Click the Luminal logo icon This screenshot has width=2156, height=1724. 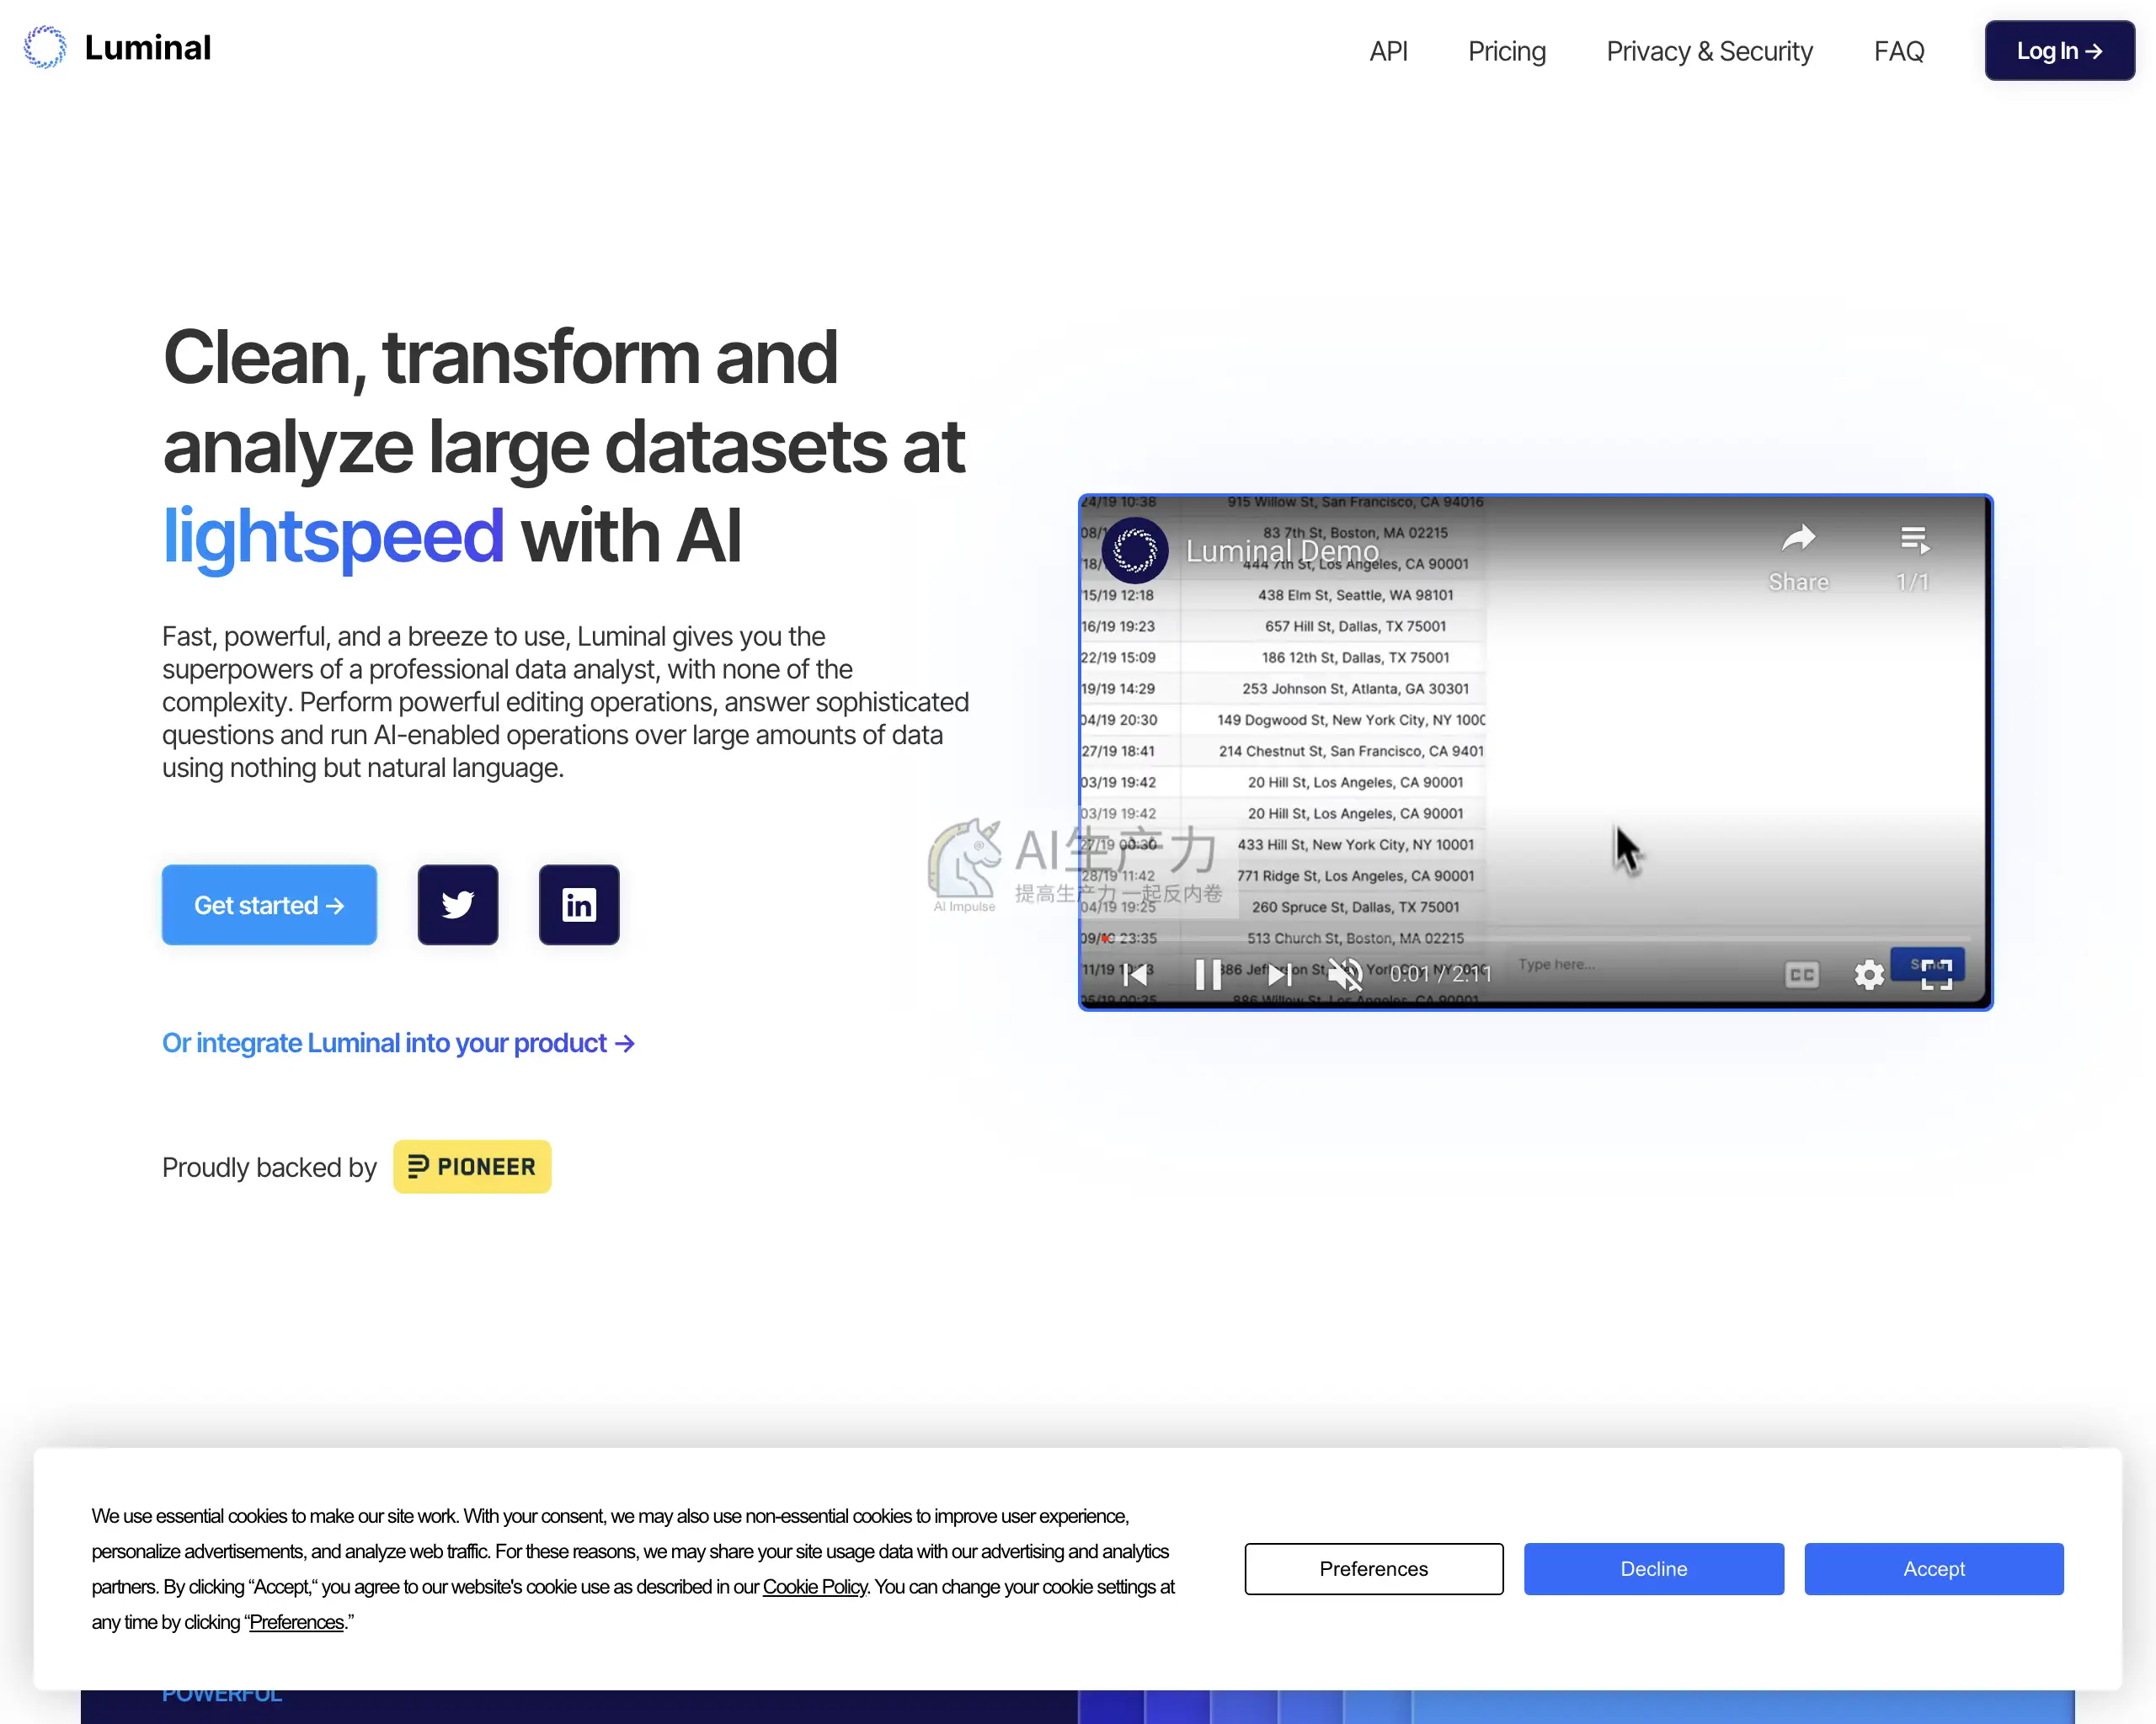(45, 47)
